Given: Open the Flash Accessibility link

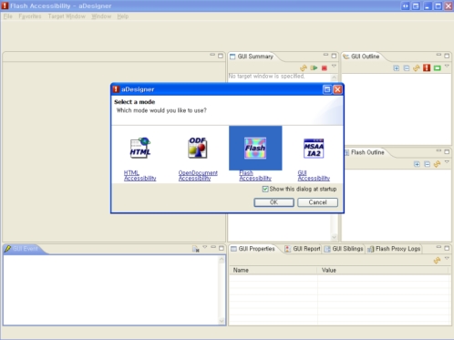Looking at the screenshot, I should click(255, 175).
